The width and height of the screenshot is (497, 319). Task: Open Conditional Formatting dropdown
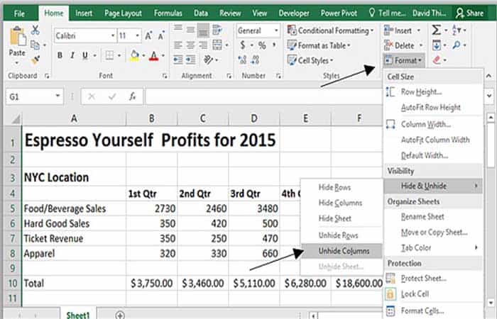click(330, 30)
